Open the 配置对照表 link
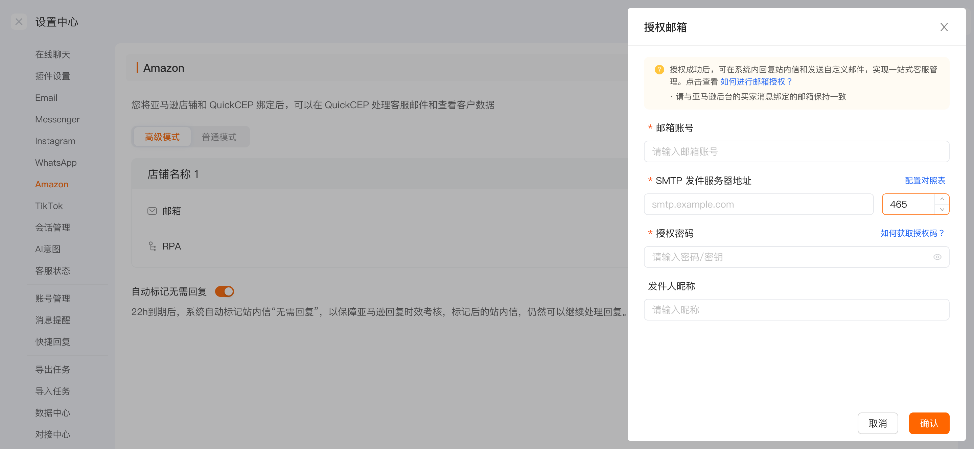 (x=925, y=181)
